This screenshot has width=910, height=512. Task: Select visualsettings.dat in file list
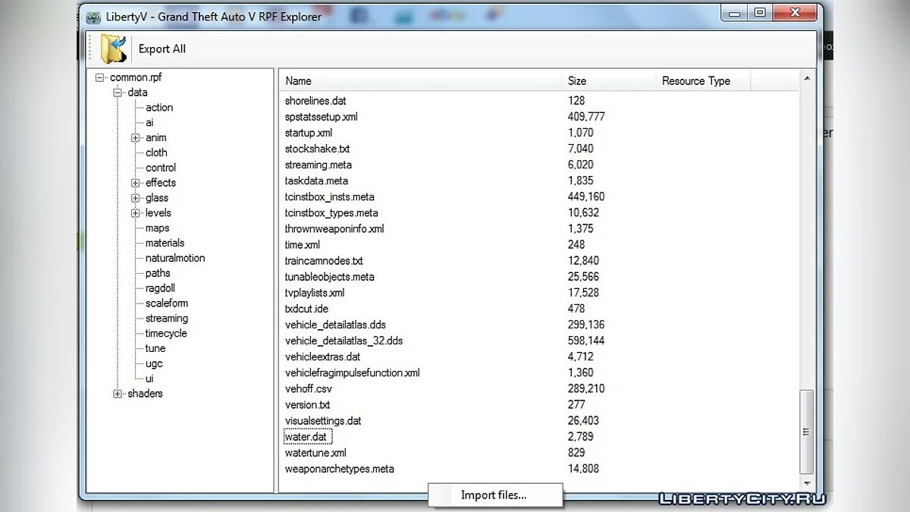tap(323, 421)
